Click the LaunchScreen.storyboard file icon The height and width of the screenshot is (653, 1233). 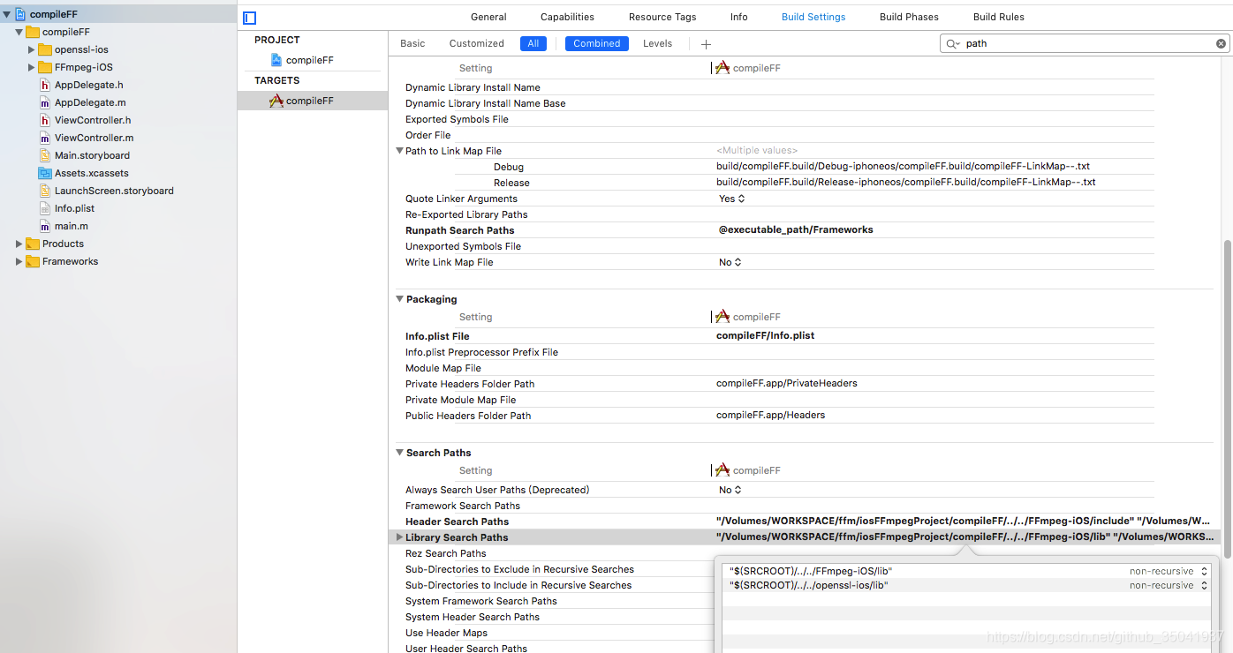tap(46, 191)
